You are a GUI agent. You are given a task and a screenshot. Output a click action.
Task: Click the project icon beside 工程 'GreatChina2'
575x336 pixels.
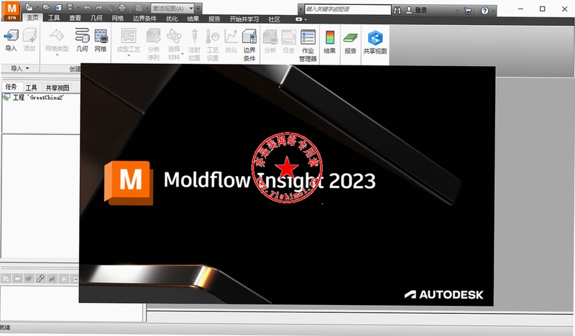point(6,97)
